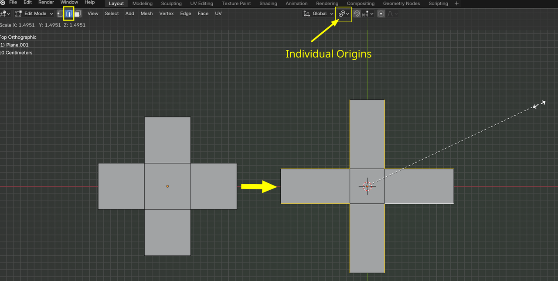The width and height of the screenshot is (558, 281).
Task: Open the File menu
Action: pyautogui.click(x=13, y=3)
